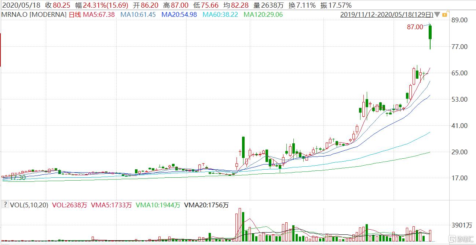Select the VMA20:1756万 value
The width and height of the screenshot is (476, 245).
tap(206, 205)
